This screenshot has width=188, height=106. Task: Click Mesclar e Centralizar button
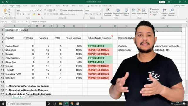[x=68, y=14]
